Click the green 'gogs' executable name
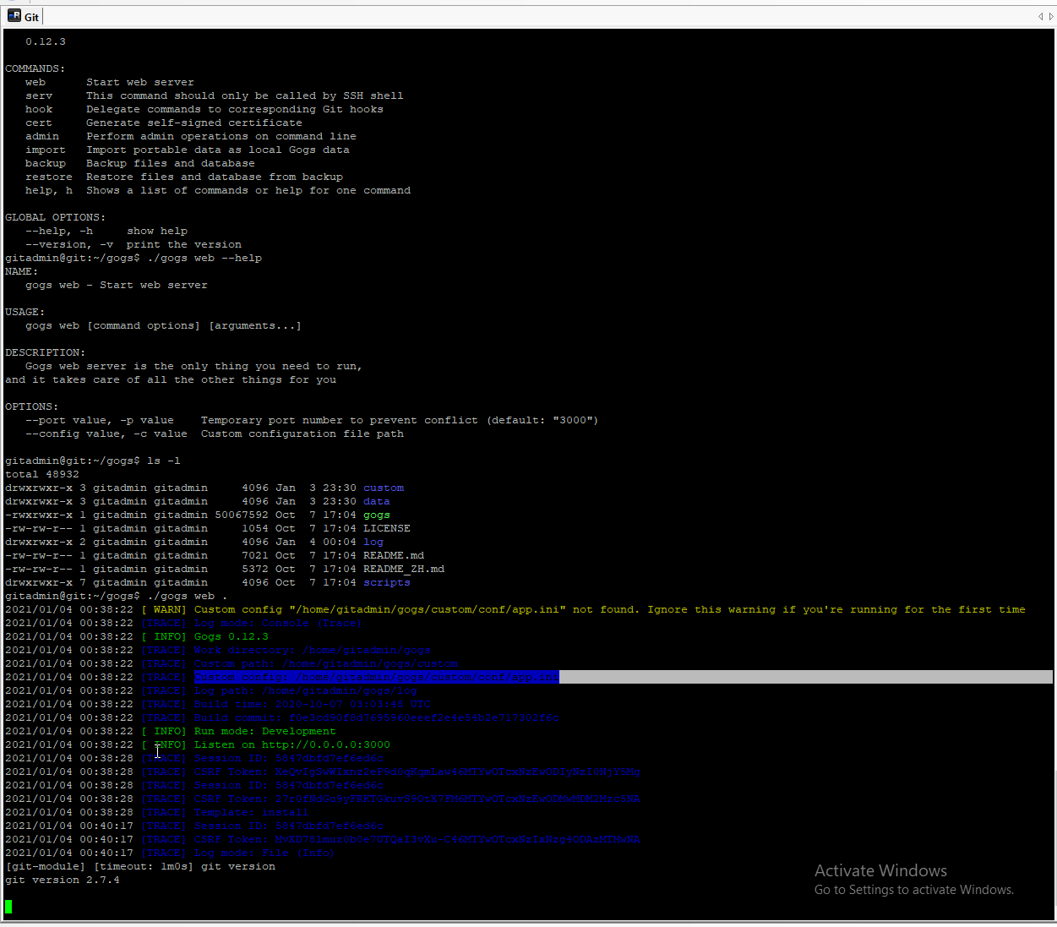Viewport: 1057px width, 927px height. click(x=377, y=515)
